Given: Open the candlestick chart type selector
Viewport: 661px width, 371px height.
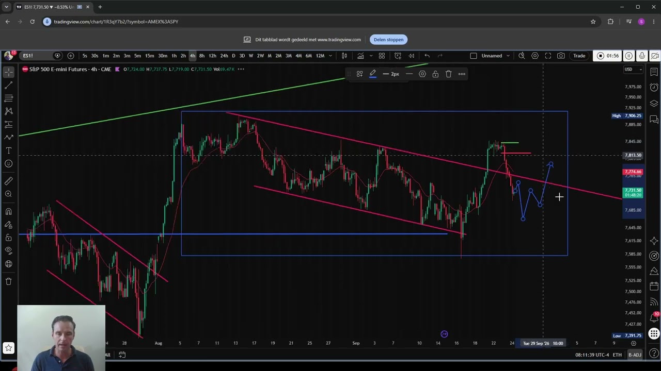Looking at the screenshot, I should pyautogui.click(x=344, y=56).
